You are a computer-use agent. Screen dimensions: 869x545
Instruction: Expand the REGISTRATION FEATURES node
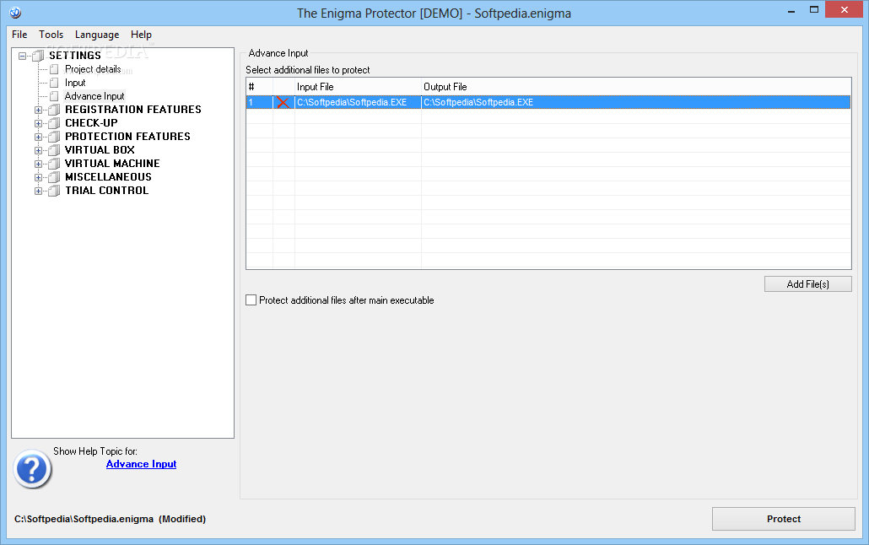[x=38, y=110]
